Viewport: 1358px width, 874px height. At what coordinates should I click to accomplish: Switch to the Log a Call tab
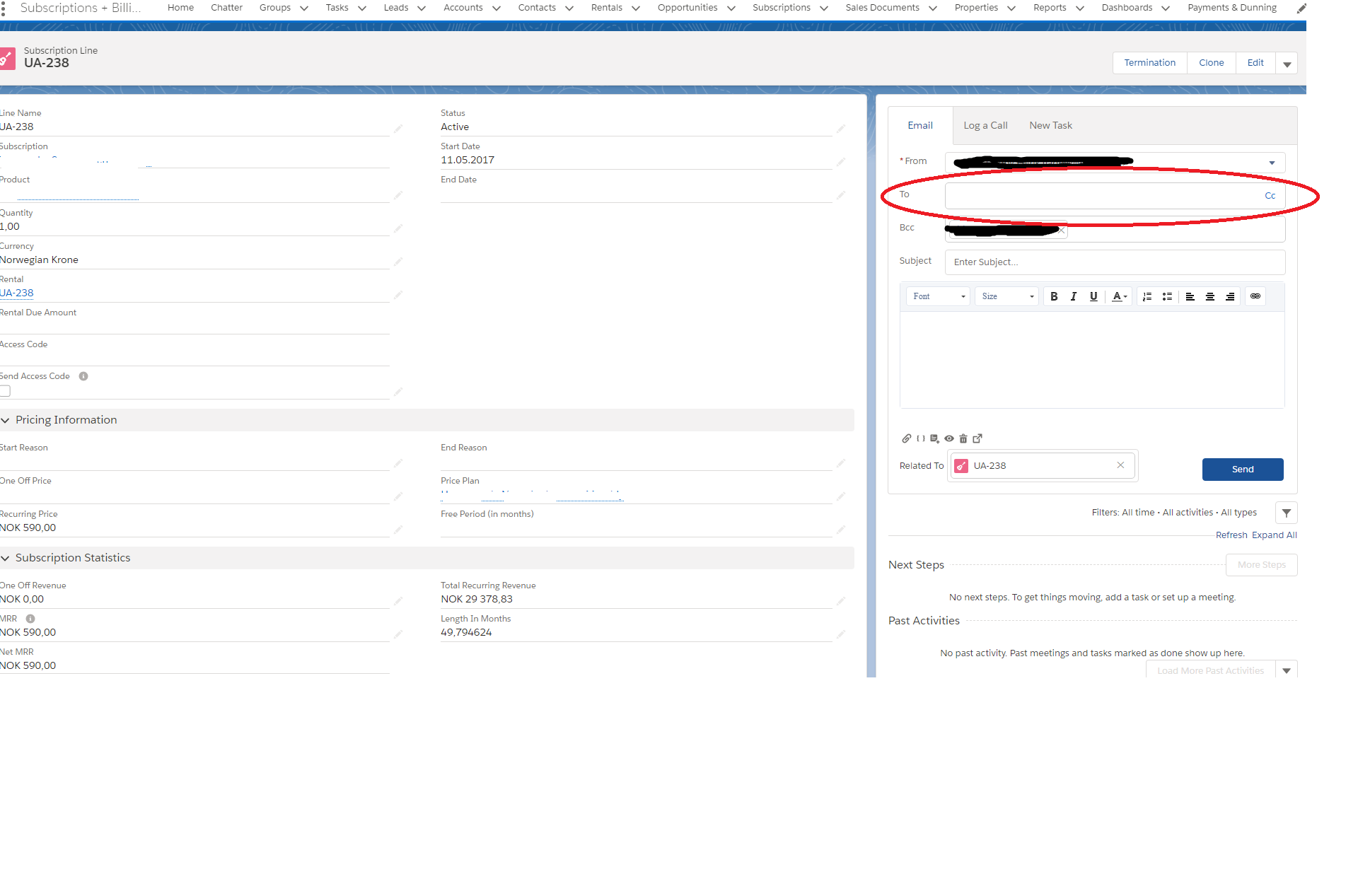tap(985, 125)
